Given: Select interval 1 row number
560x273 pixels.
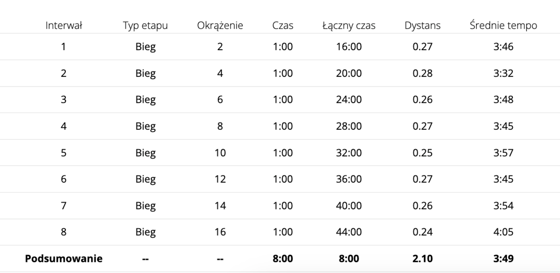Looking at the screenshot, I should [63, 47].
